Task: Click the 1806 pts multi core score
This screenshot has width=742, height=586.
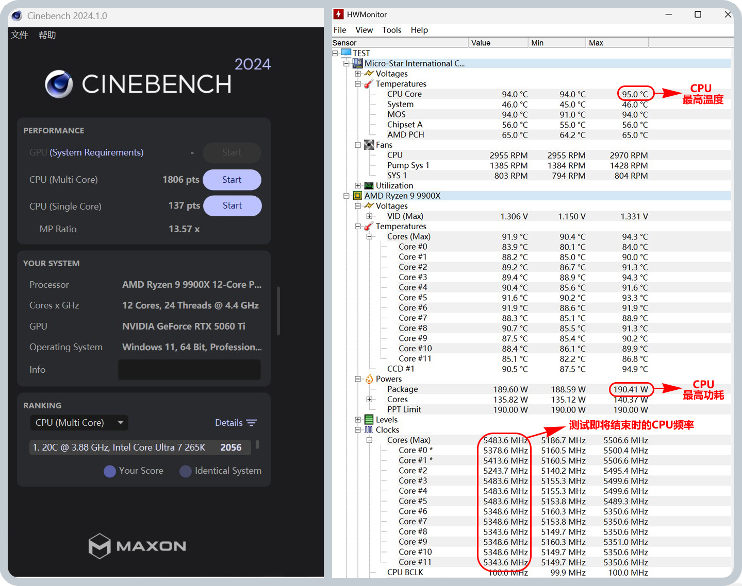Action: [x=181, y=180]
